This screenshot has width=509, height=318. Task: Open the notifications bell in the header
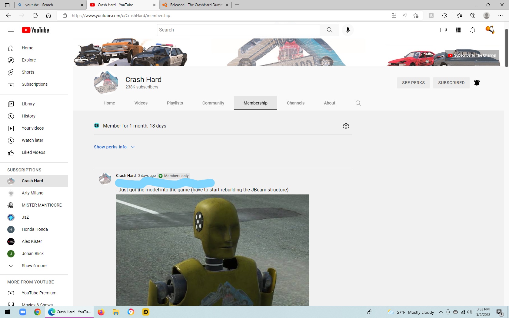click(473, 30)
